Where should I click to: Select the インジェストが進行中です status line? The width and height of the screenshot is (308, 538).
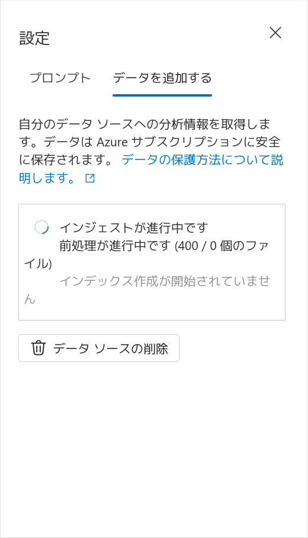[x=134, y=227]
